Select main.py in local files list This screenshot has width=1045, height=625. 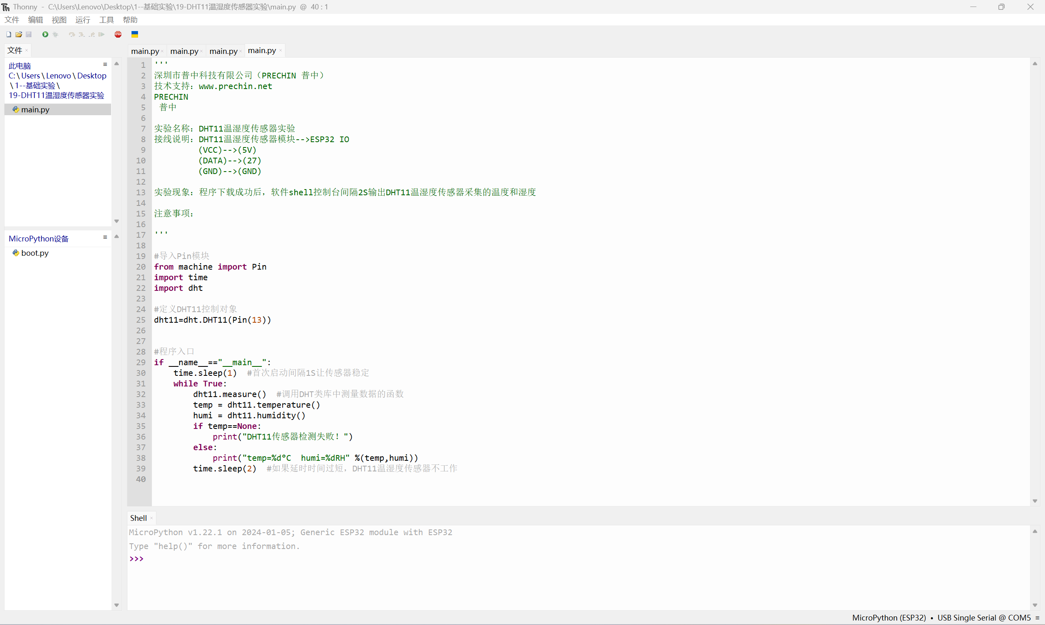click(x=58, y=109)
